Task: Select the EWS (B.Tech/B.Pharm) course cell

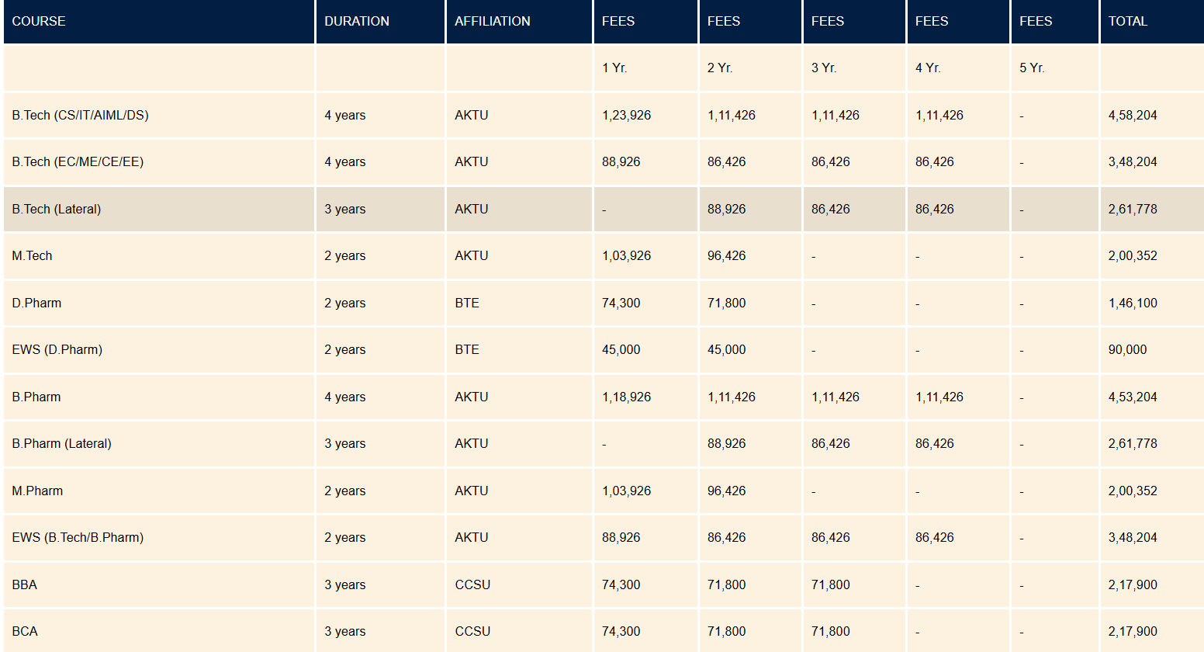Action: [x=78, y=538]
